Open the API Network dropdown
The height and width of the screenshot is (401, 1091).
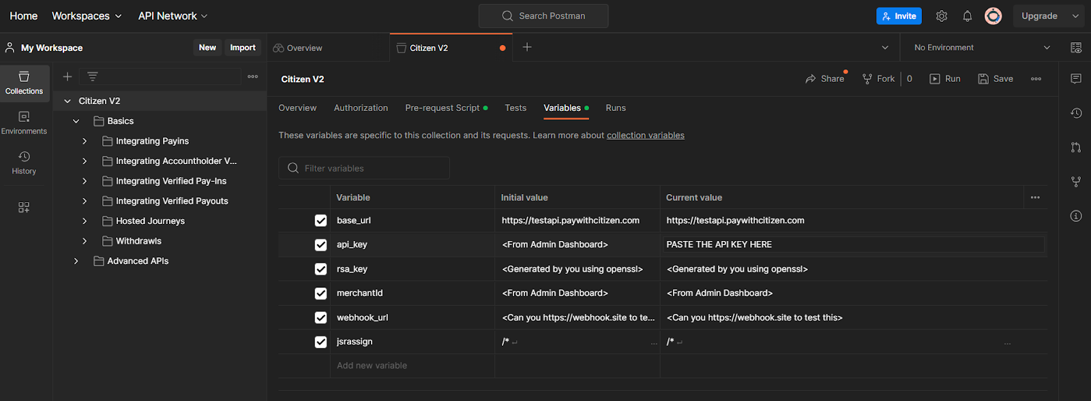[x=173, y=16]
